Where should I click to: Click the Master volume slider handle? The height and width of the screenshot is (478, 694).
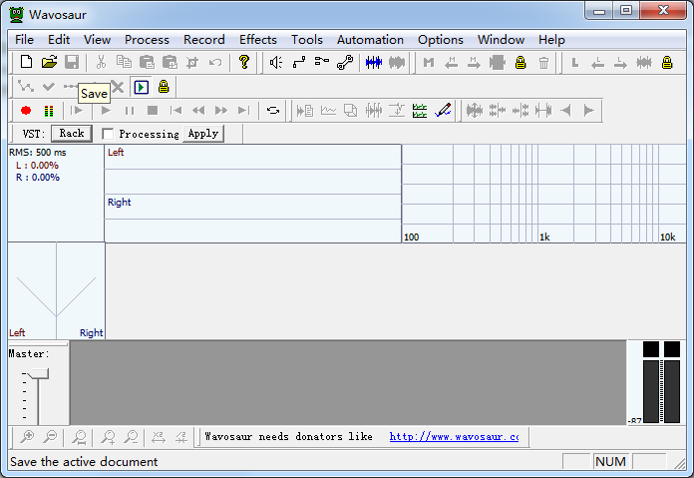38,373
